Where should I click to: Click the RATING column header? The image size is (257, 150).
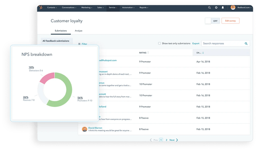pos(143,53)
